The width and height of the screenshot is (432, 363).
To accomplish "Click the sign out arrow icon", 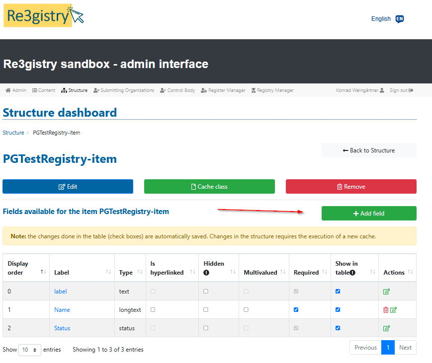I will pos(411,90).
